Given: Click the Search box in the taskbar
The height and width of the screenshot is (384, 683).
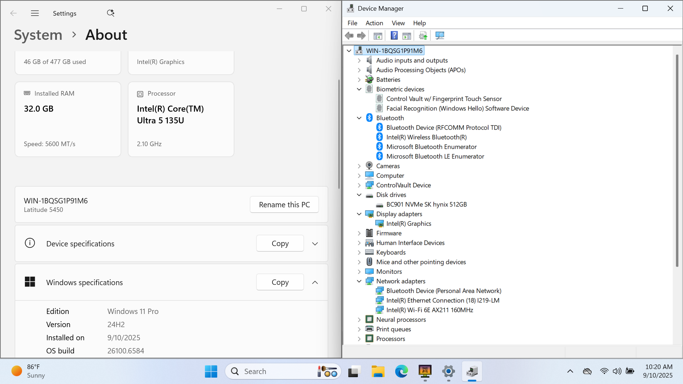Looking at the screenshot, I should point(283,372).
